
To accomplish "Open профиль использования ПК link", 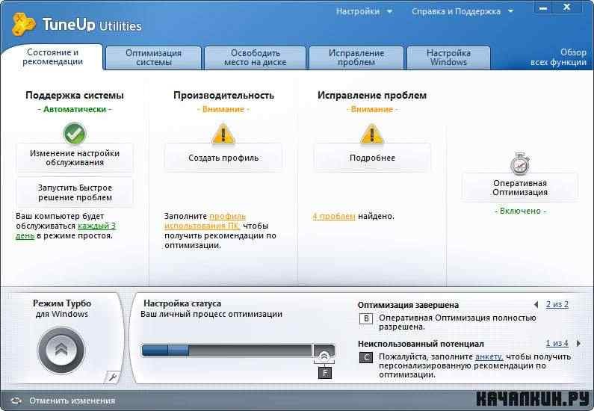I will (205, 221).
